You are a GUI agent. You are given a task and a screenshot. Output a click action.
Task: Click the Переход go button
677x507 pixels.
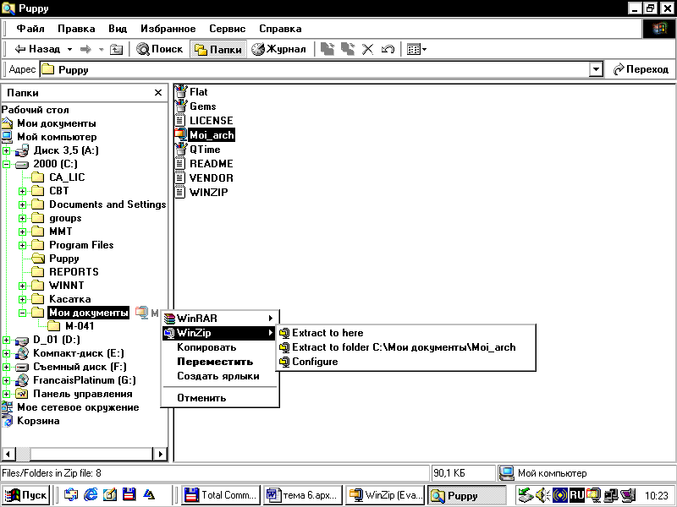[641, 69]
